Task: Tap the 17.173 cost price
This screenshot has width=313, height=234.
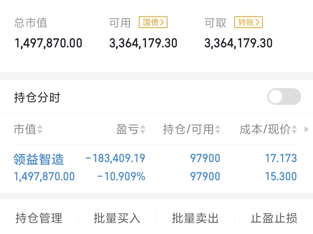Action: coord(281,158)
